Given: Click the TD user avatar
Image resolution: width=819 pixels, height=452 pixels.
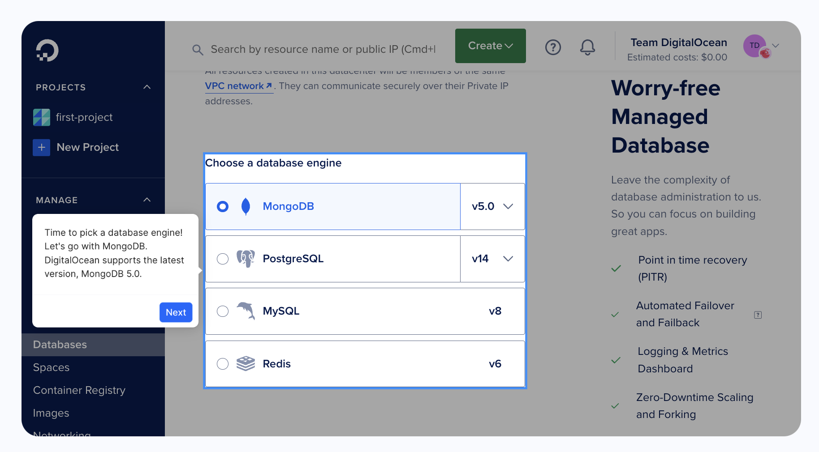Looking at the screenshot, I should tap(755, 46).
